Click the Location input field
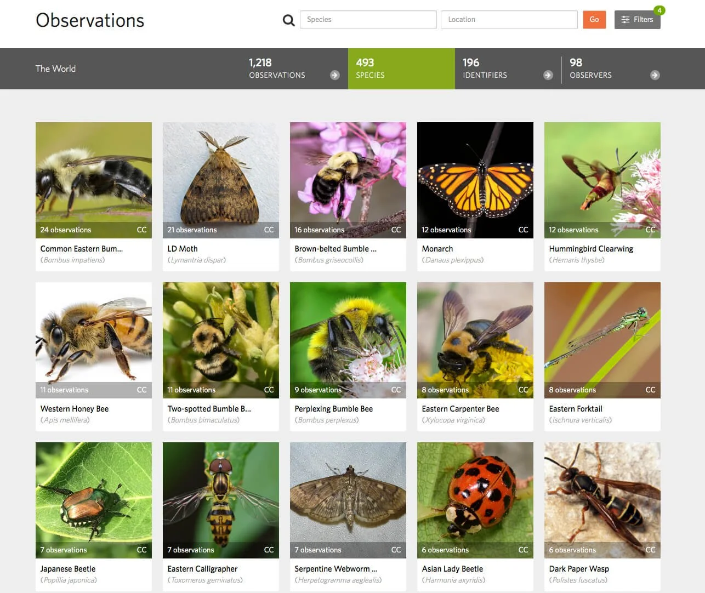Image resolution: width=705 pixels, height=593 pixels. [x=508, y=19]
